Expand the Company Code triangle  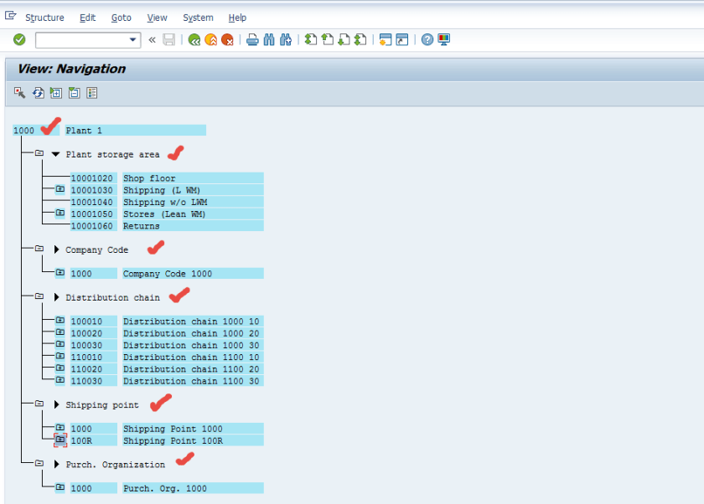[x=57, y=249]
